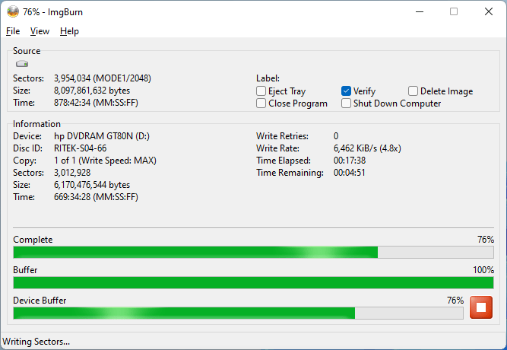The image size is (507, 350).
Task: Open the View menu
Action: pyautogui.click(x=40, y=31)
